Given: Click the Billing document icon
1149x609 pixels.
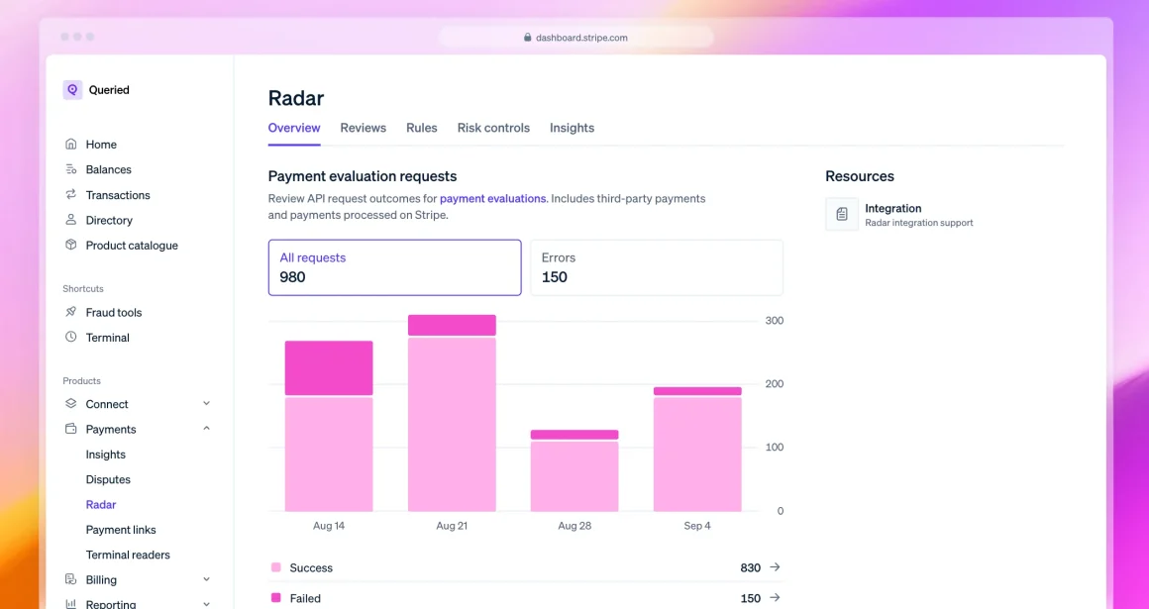Looking at the screenshot, I should (71, 579).
